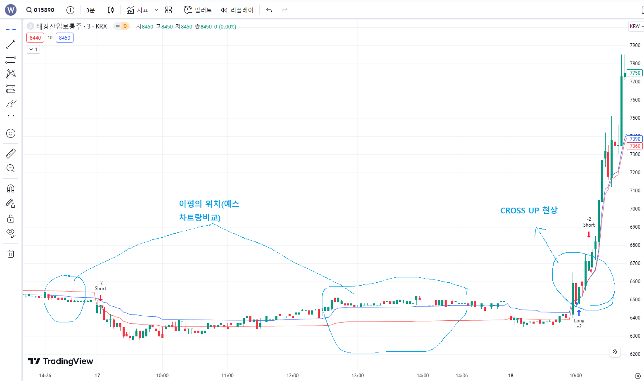
Task: Select the trend line drawing tool
Action: pyautogui.click(x=11, y=44)
